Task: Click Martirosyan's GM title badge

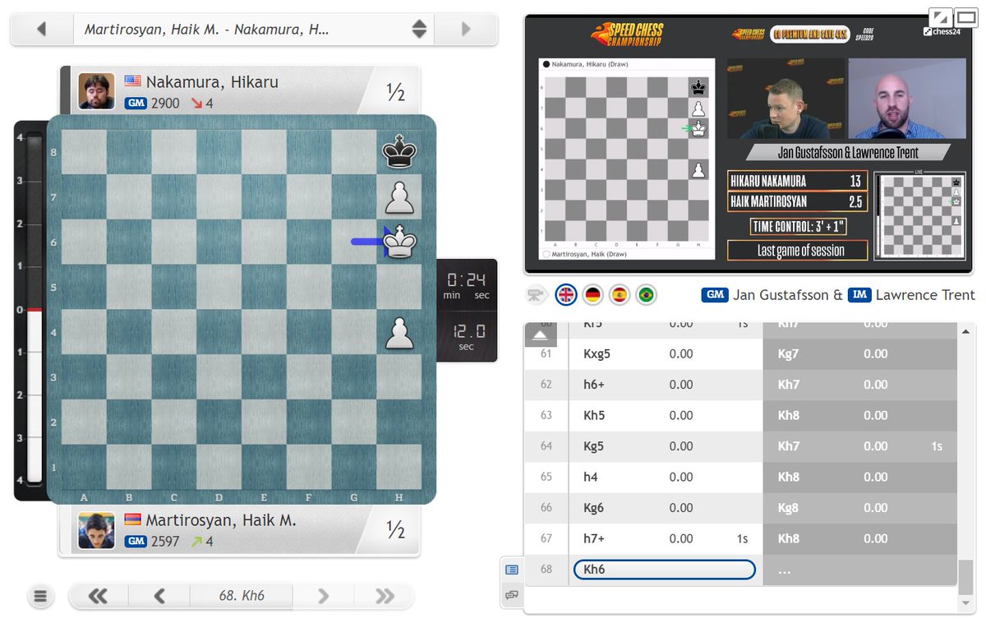Action: tap(136, 542)
